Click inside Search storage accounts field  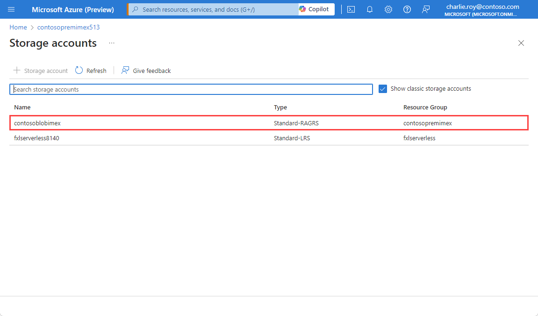[191, 89]
